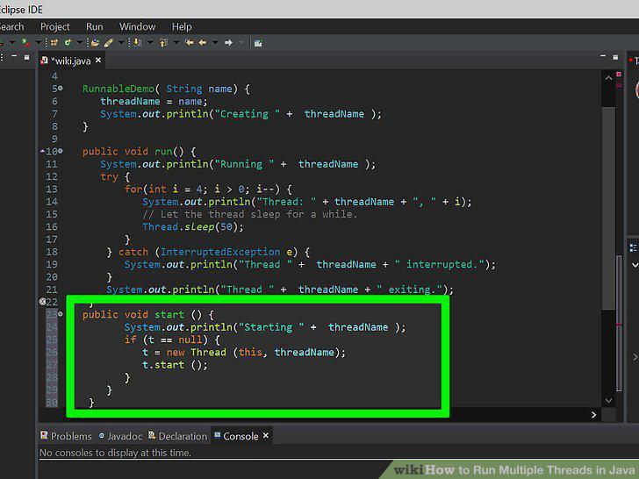Click the Back navigation arrow

(x=203, y=42)
